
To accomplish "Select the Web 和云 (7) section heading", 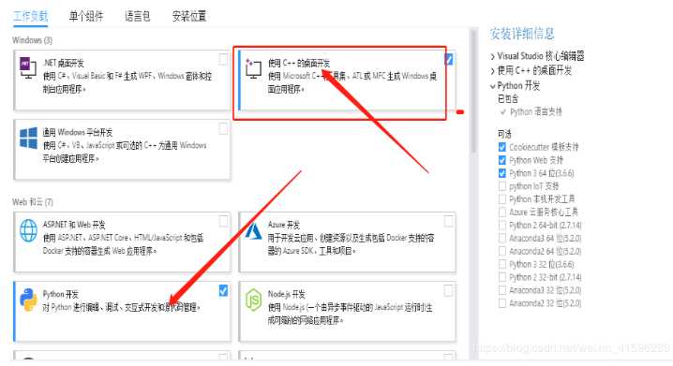I will tap(33, 202).
